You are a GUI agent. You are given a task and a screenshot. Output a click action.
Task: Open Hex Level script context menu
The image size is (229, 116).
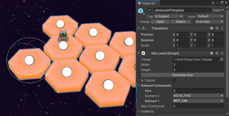(x=222, y=53)
